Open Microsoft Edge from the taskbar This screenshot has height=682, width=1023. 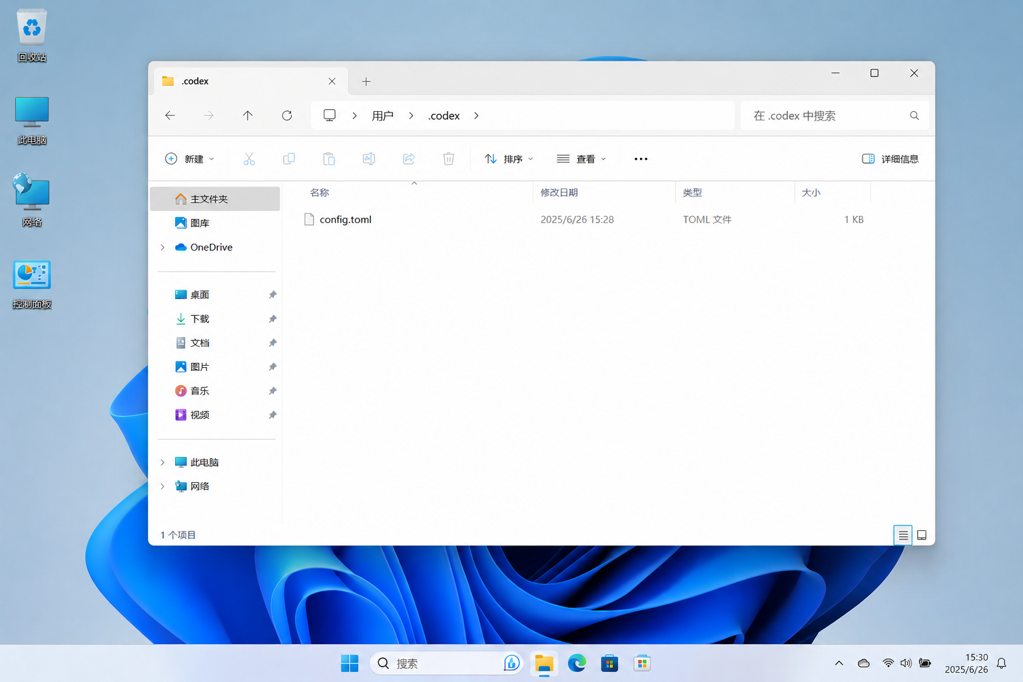577,663
